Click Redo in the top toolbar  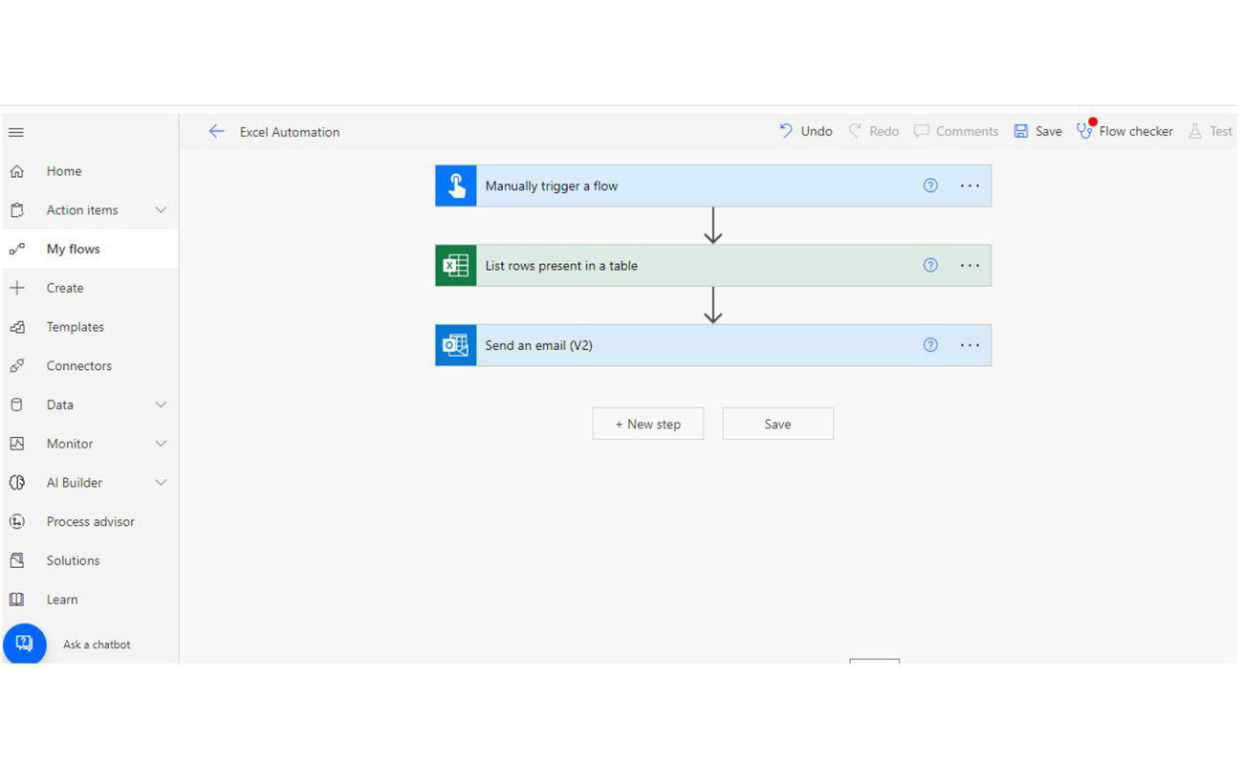874,131
